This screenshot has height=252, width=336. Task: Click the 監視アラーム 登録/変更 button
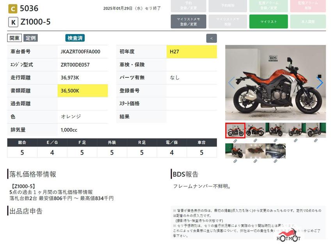point(268,5)
